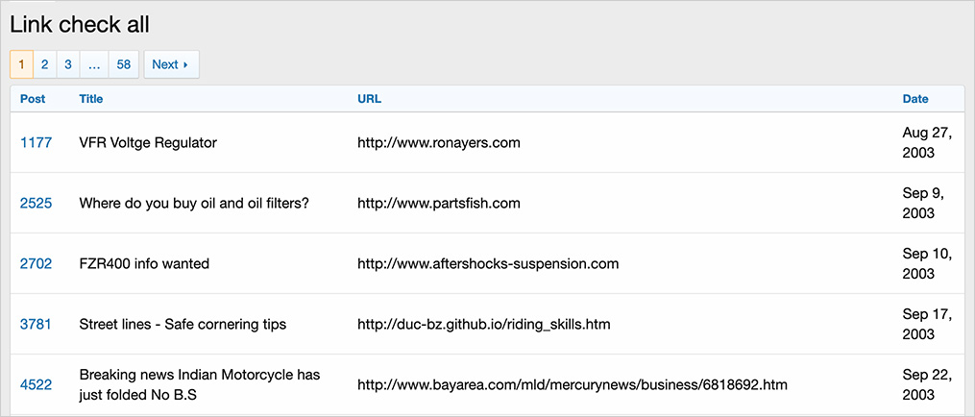Click the 'VFR Voltge Regulator' title
This screenshot has width=975, height=417.
click(x=148, y=143)
